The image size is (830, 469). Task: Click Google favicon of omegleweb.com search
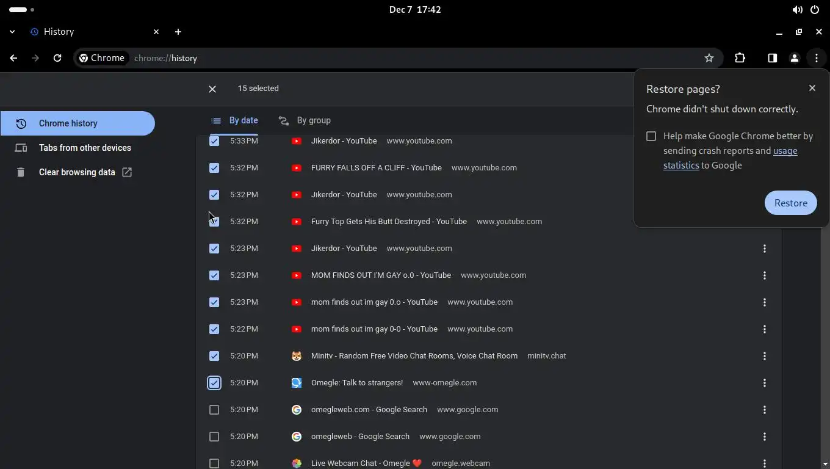297,410
